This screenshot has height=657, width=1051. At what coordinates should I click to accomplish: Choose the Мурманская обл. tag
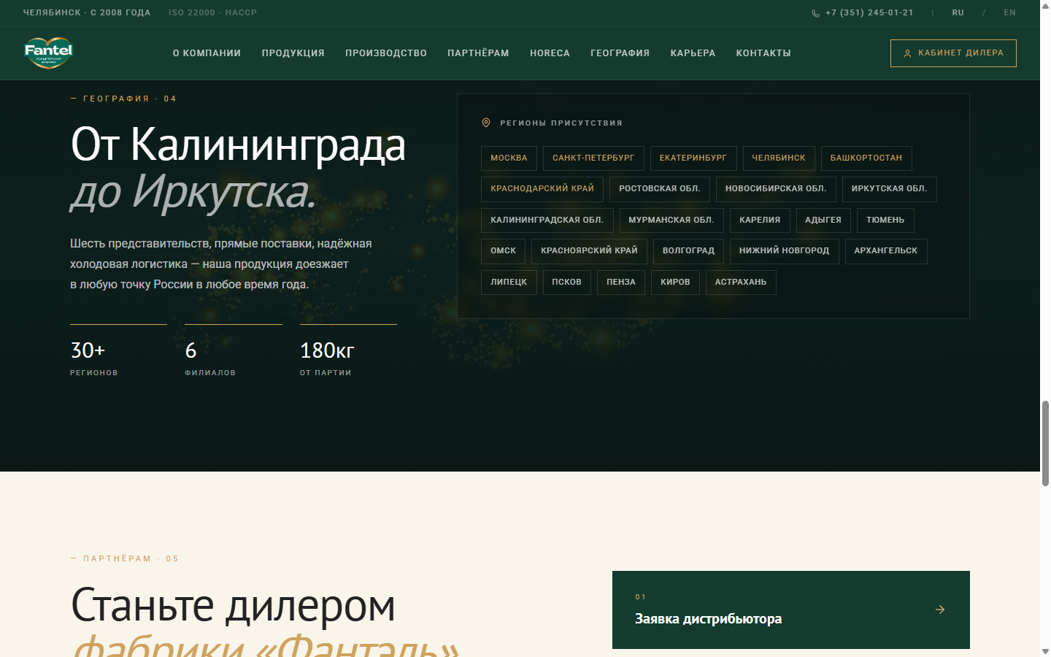coord(671,220)
